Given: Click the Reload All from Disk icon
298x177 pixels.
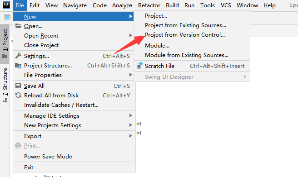Looking at the screenshot, I should (18, 95).
